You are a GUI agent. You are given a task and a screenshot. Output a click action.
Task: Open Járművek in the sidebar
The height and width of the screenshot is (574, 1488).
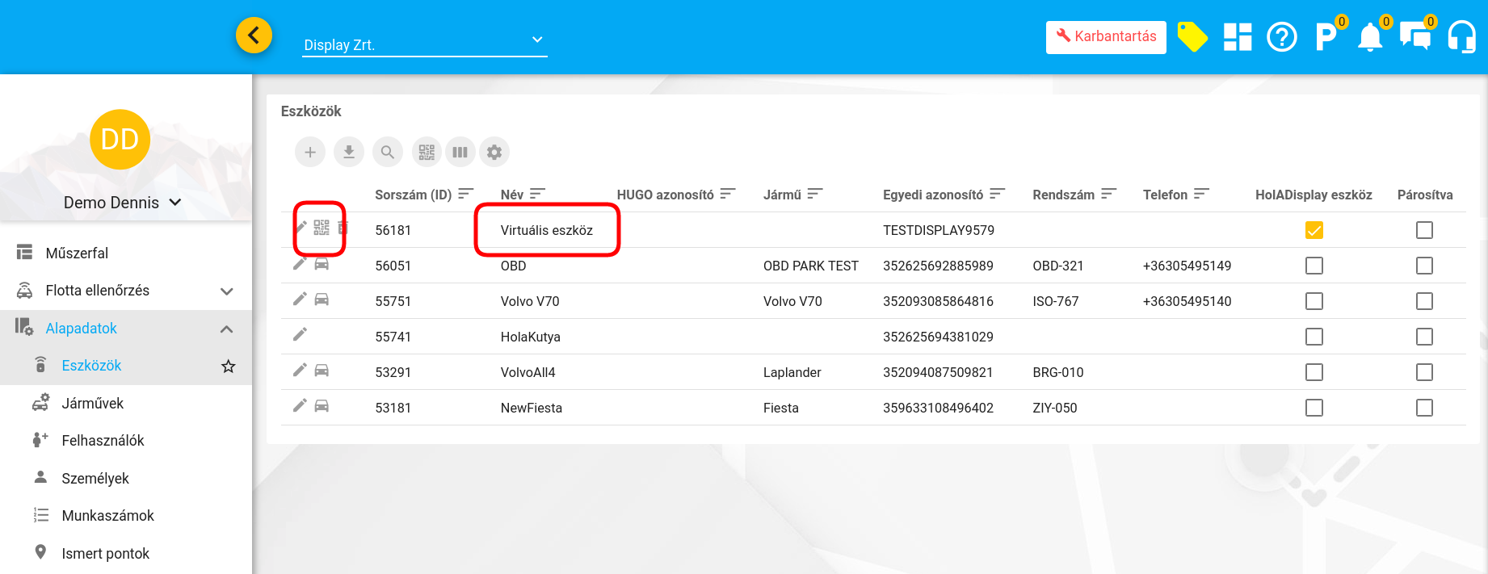[x=93, y=403]
